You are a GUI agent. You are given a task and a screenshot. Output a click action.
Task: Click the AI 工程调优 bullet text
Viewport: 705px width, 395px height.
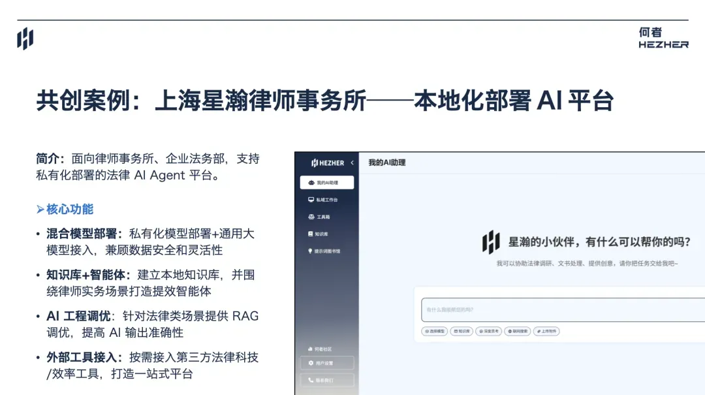152,324
